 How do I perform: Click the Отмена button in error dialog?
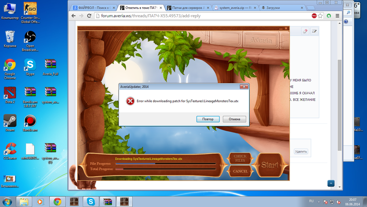point(234,119)
